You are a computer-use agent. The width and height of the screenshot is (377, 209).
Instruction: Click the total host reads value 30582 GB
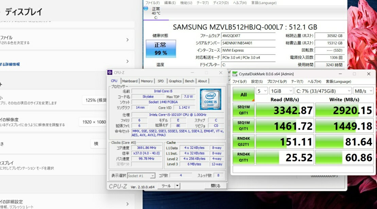(x=329, y=36)
